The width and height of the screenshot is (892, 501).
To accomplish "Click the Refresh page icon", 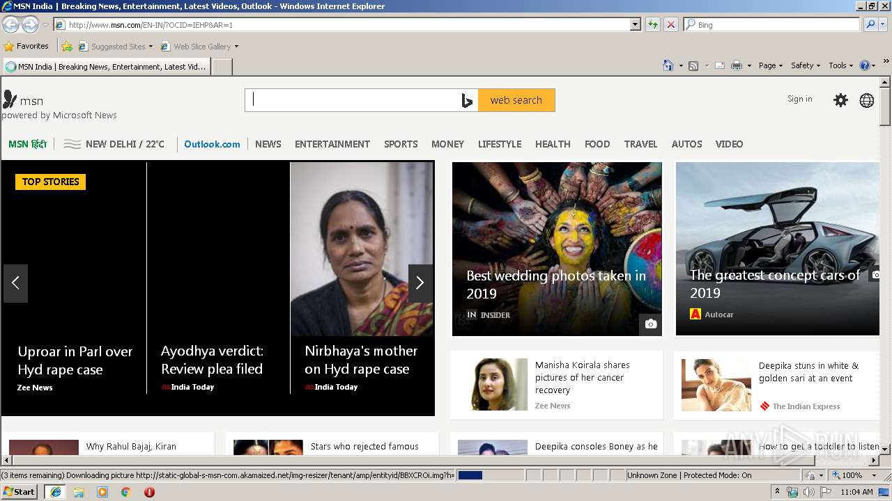I will (652, 24).
